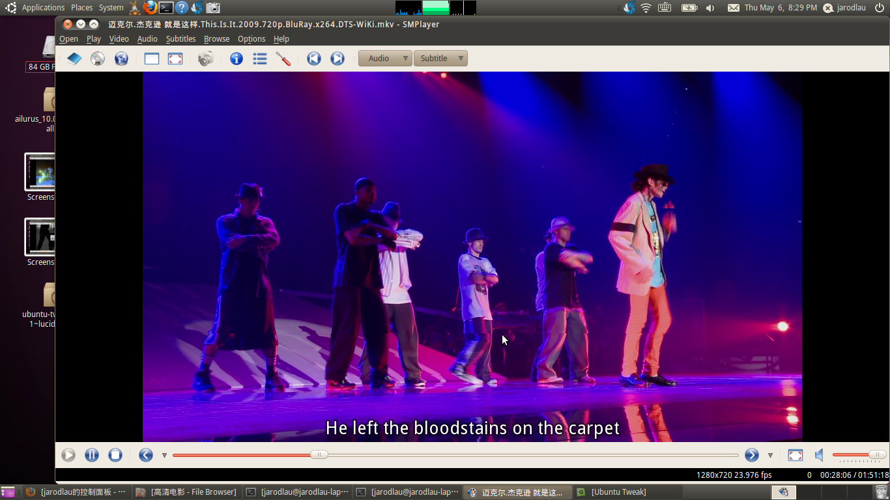
Task: Click the system monitor graph applet
Action: point(436,8)
